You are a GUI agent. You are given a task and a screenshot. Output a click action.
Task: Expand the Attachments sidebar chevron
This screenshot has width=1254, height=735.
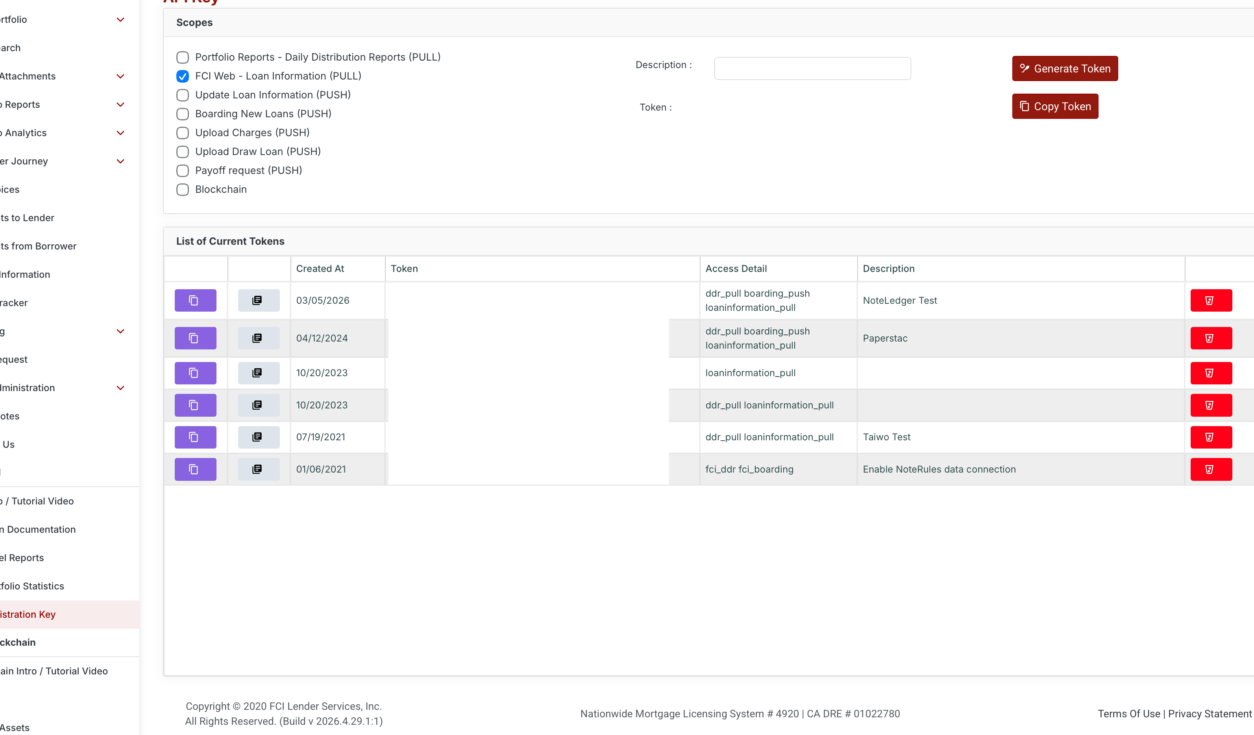pyautogui.click(x=120, y=76)
